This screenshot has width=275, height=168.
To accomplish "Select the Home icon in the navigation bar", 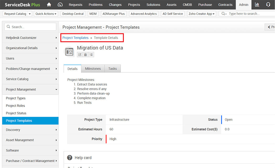I will coord(49,4).
